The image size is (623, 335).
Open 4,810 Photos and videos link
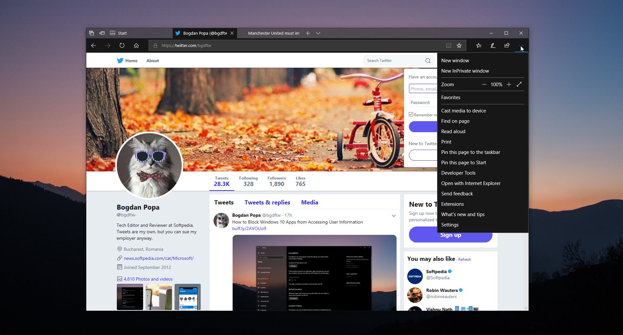pyautogui.click(x=148, y=279)
